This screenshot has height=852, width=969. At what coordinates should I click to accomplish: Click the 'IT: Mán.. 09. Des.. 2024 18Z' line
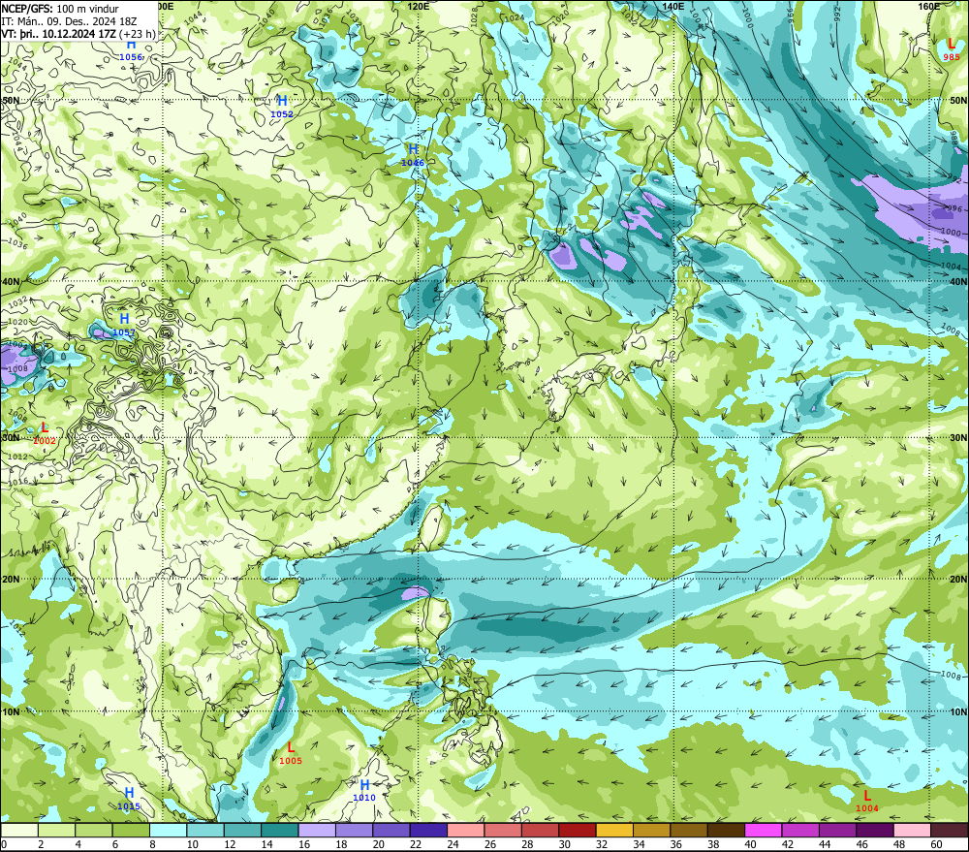[69, 21]
